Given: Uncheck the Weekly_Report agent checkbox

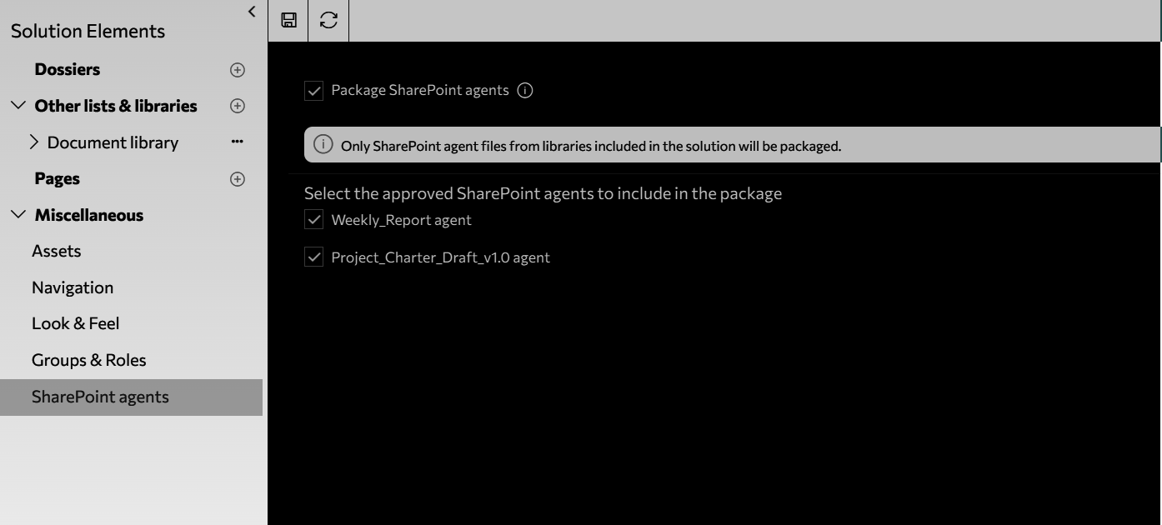Looking at the screenshot, I should coord(313,220).
